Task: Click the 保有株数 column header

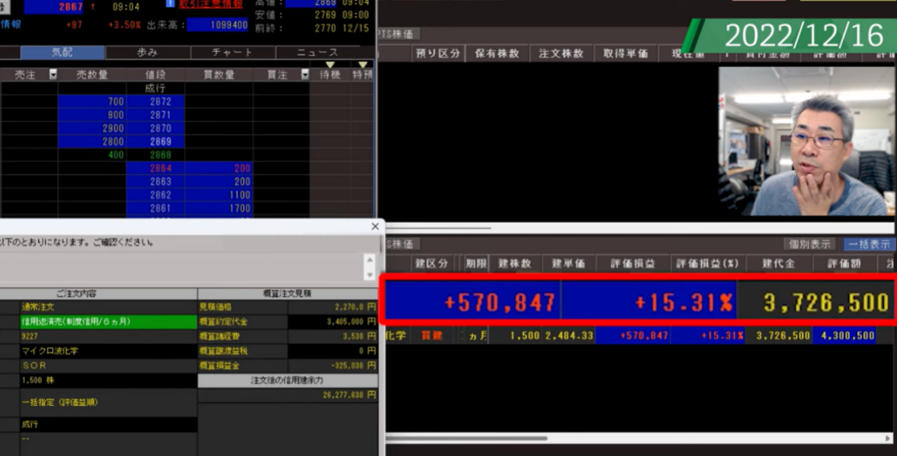Action: 497,53
